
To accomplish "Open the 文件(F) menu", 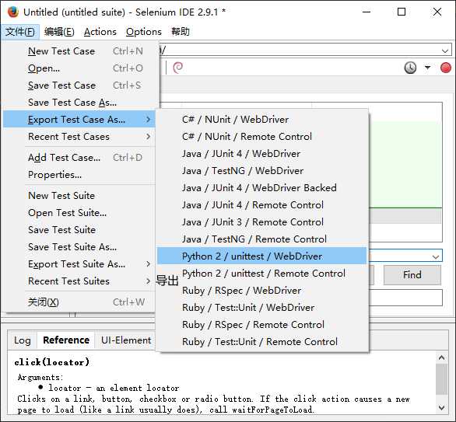I will pos(20,31).
